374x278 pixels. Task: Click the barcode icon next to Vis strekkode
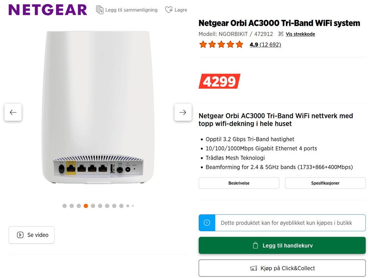281,34
